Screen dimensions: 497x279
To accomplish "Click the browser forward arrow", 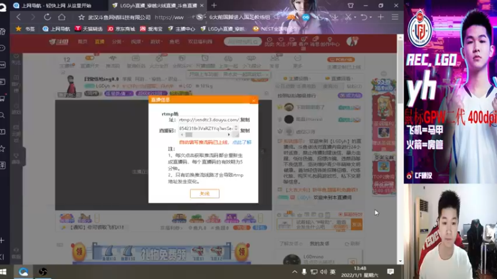I will coord(33,17).
